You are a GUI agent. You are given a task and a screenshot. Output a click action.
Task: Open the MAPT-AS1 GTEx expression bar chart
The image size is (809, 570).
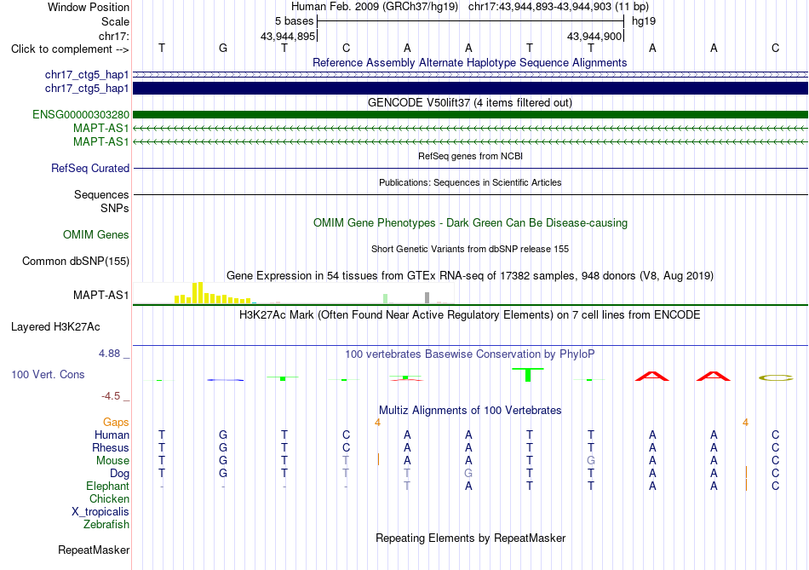coord(294,293)
